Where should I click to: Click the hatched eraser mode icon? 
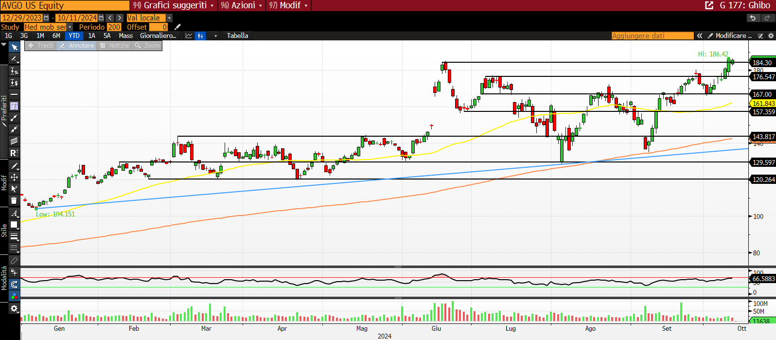point(14,261)
